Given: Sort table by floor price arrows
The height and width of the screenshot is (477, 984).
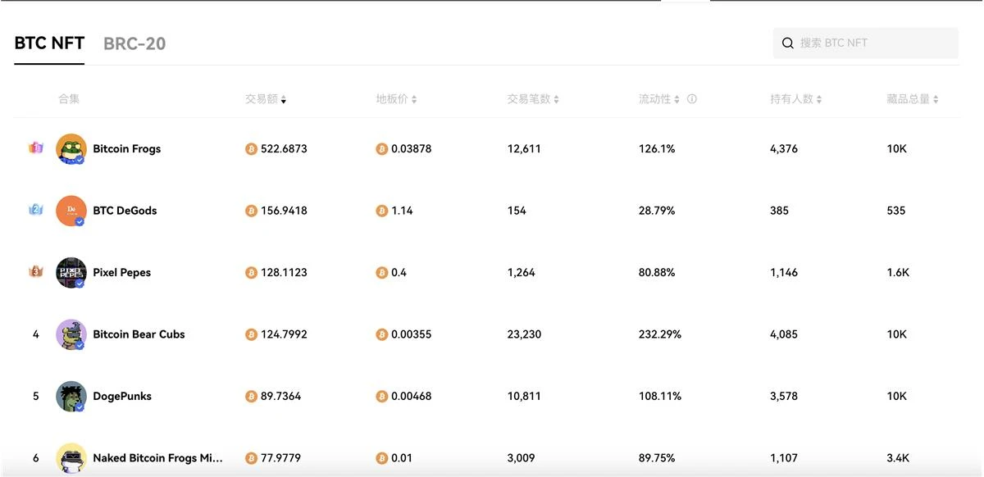Looking at the screenshot, I should [414, 99].
